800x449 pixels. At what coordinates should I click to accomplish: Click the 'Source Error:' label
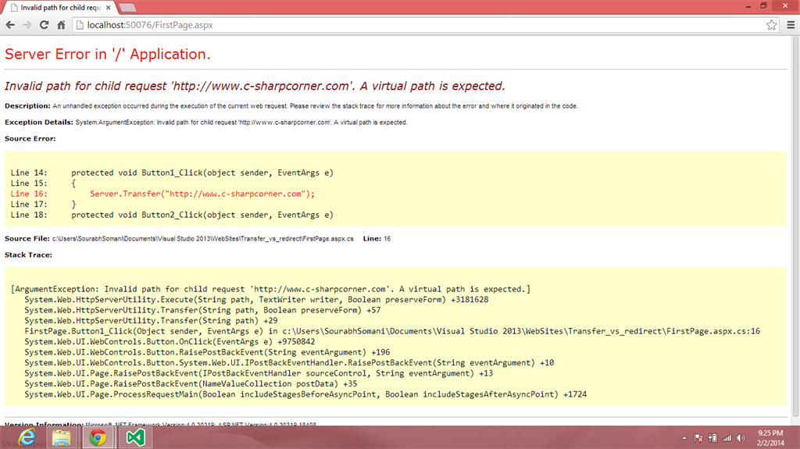(x=30, y=139)
